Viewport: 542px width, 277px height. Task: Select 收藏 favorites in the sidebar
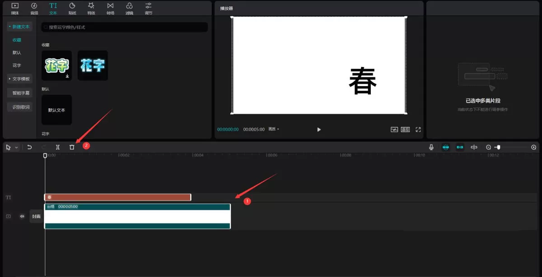(x=17, y=40)
